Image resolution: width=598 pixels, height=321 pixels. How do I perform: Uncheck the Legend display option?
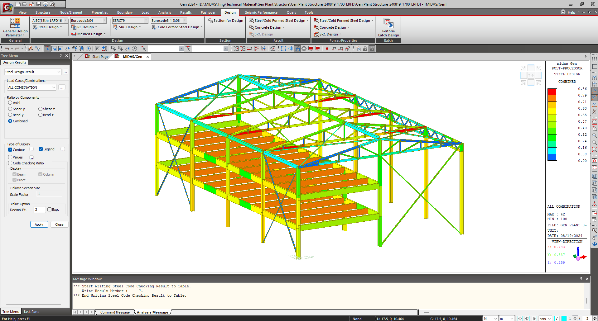pyautogui.click(x=40, y=149)
